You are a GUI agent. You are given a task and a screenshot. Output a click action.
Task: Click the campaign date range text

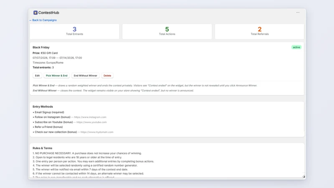click(x=57, y=58)
